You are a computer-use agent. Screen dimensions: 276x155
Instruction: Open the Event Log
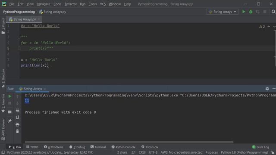tap(260, 147)
